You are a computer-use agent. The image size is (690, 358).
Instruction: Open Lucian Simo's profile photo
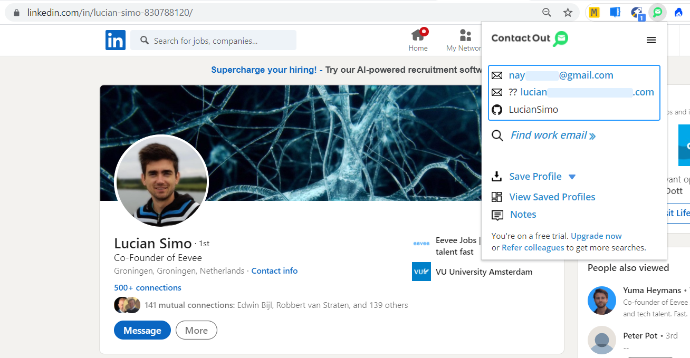coord(161,182)
